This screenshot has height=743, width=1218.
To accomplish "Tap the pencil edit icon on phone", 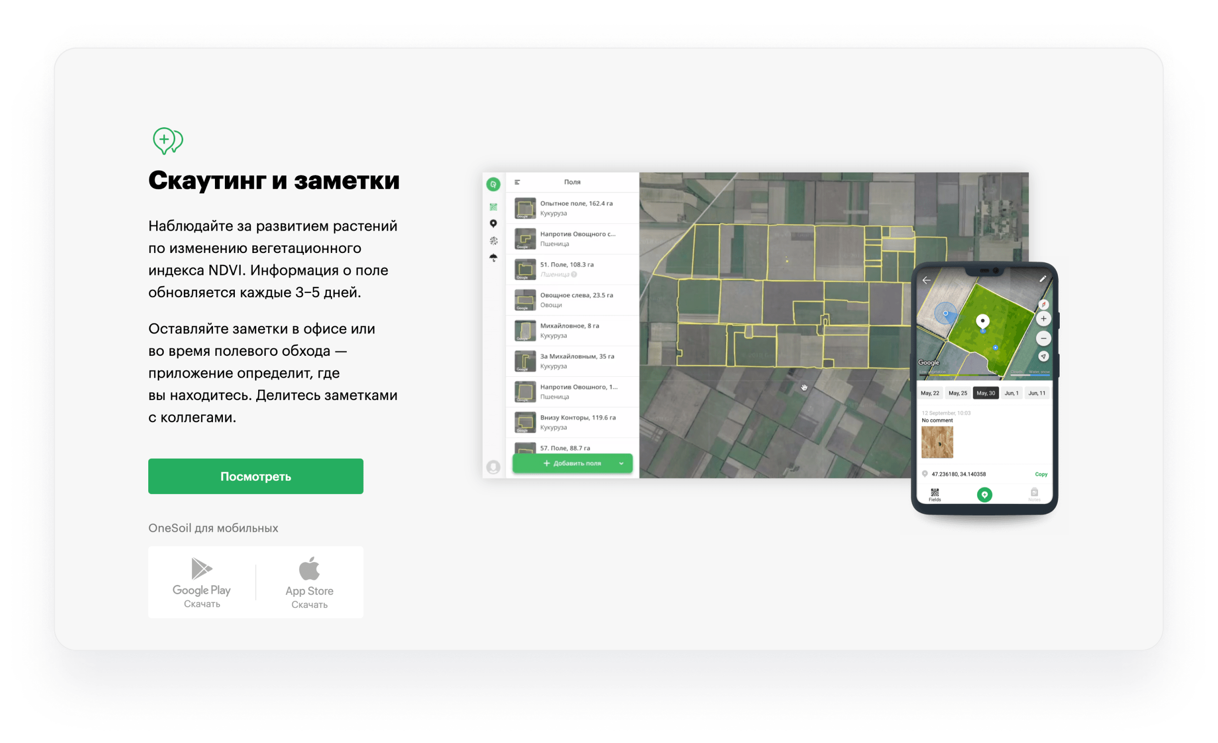I will [x=1042, y=279].
